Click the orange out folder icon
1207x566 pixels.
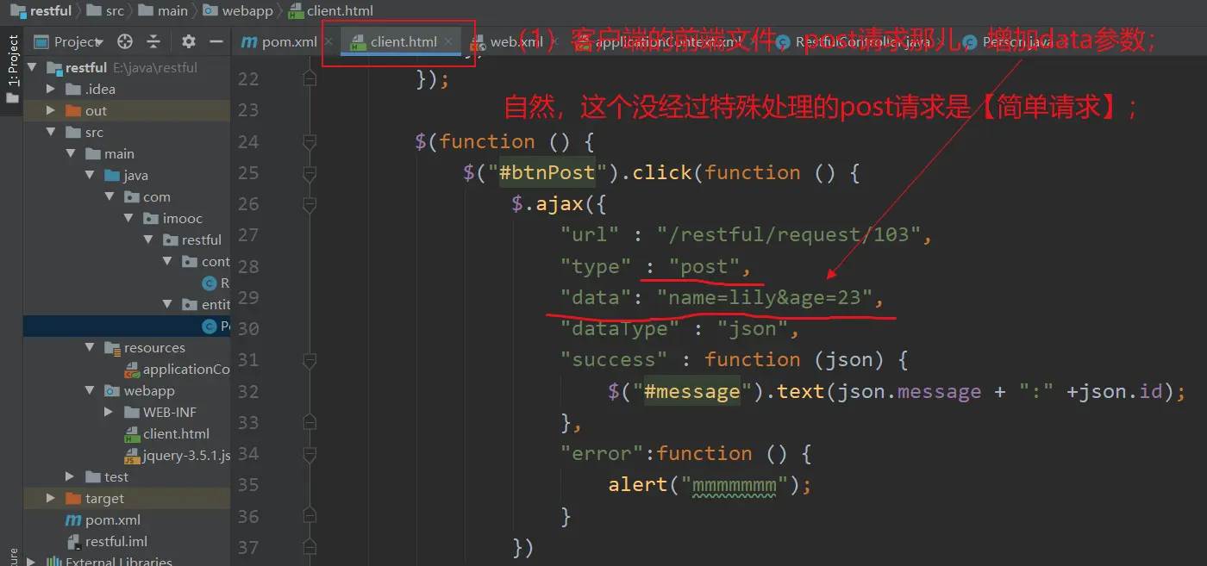tap(73, 110)
